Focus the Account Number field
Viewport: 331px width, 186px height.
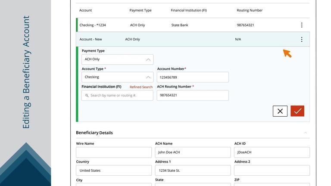pos(193,77)
